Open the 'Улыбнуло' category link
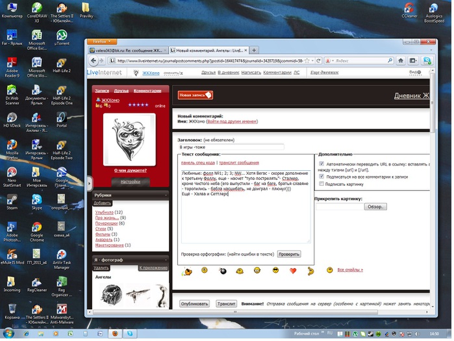454x341 pixels. coord(104,212)
